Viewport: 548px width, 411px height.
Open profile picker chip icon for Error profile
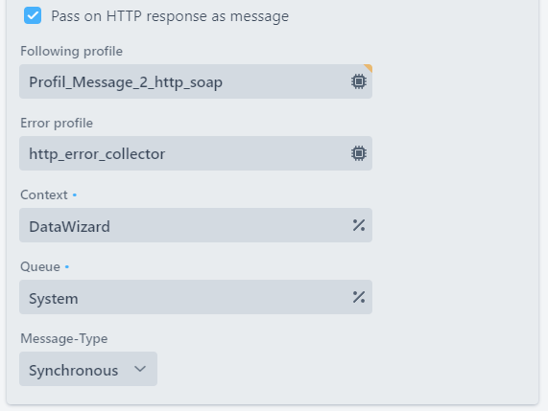[359, 153]
